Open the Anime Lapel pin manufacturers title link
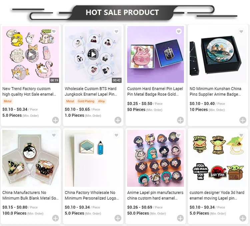 point(155,195)
